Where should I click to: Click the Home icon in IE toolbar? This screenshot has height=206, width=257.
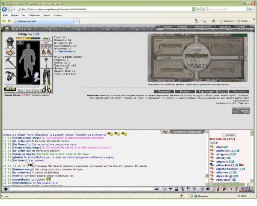click(x=196, y=21)
